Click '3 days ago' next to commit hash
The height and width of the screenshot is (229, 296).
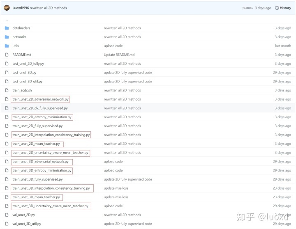[x=263, y=8]
